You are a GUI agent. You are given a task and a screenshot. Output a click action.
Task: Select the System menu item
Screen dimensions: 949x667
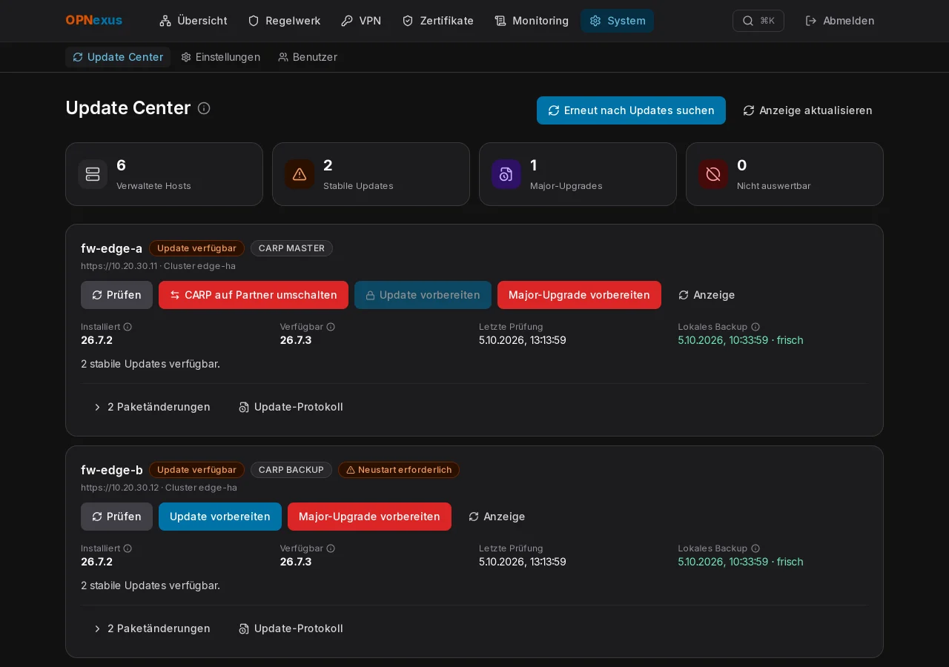tap(618, 21)
